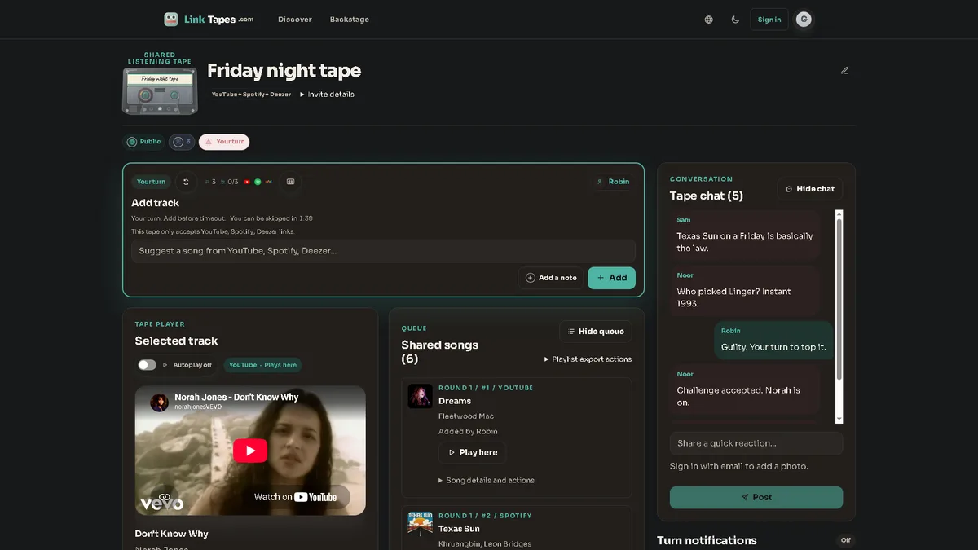Play the Norah Jones YouTube video
The image size is (978, 550).
pos(250,451)
